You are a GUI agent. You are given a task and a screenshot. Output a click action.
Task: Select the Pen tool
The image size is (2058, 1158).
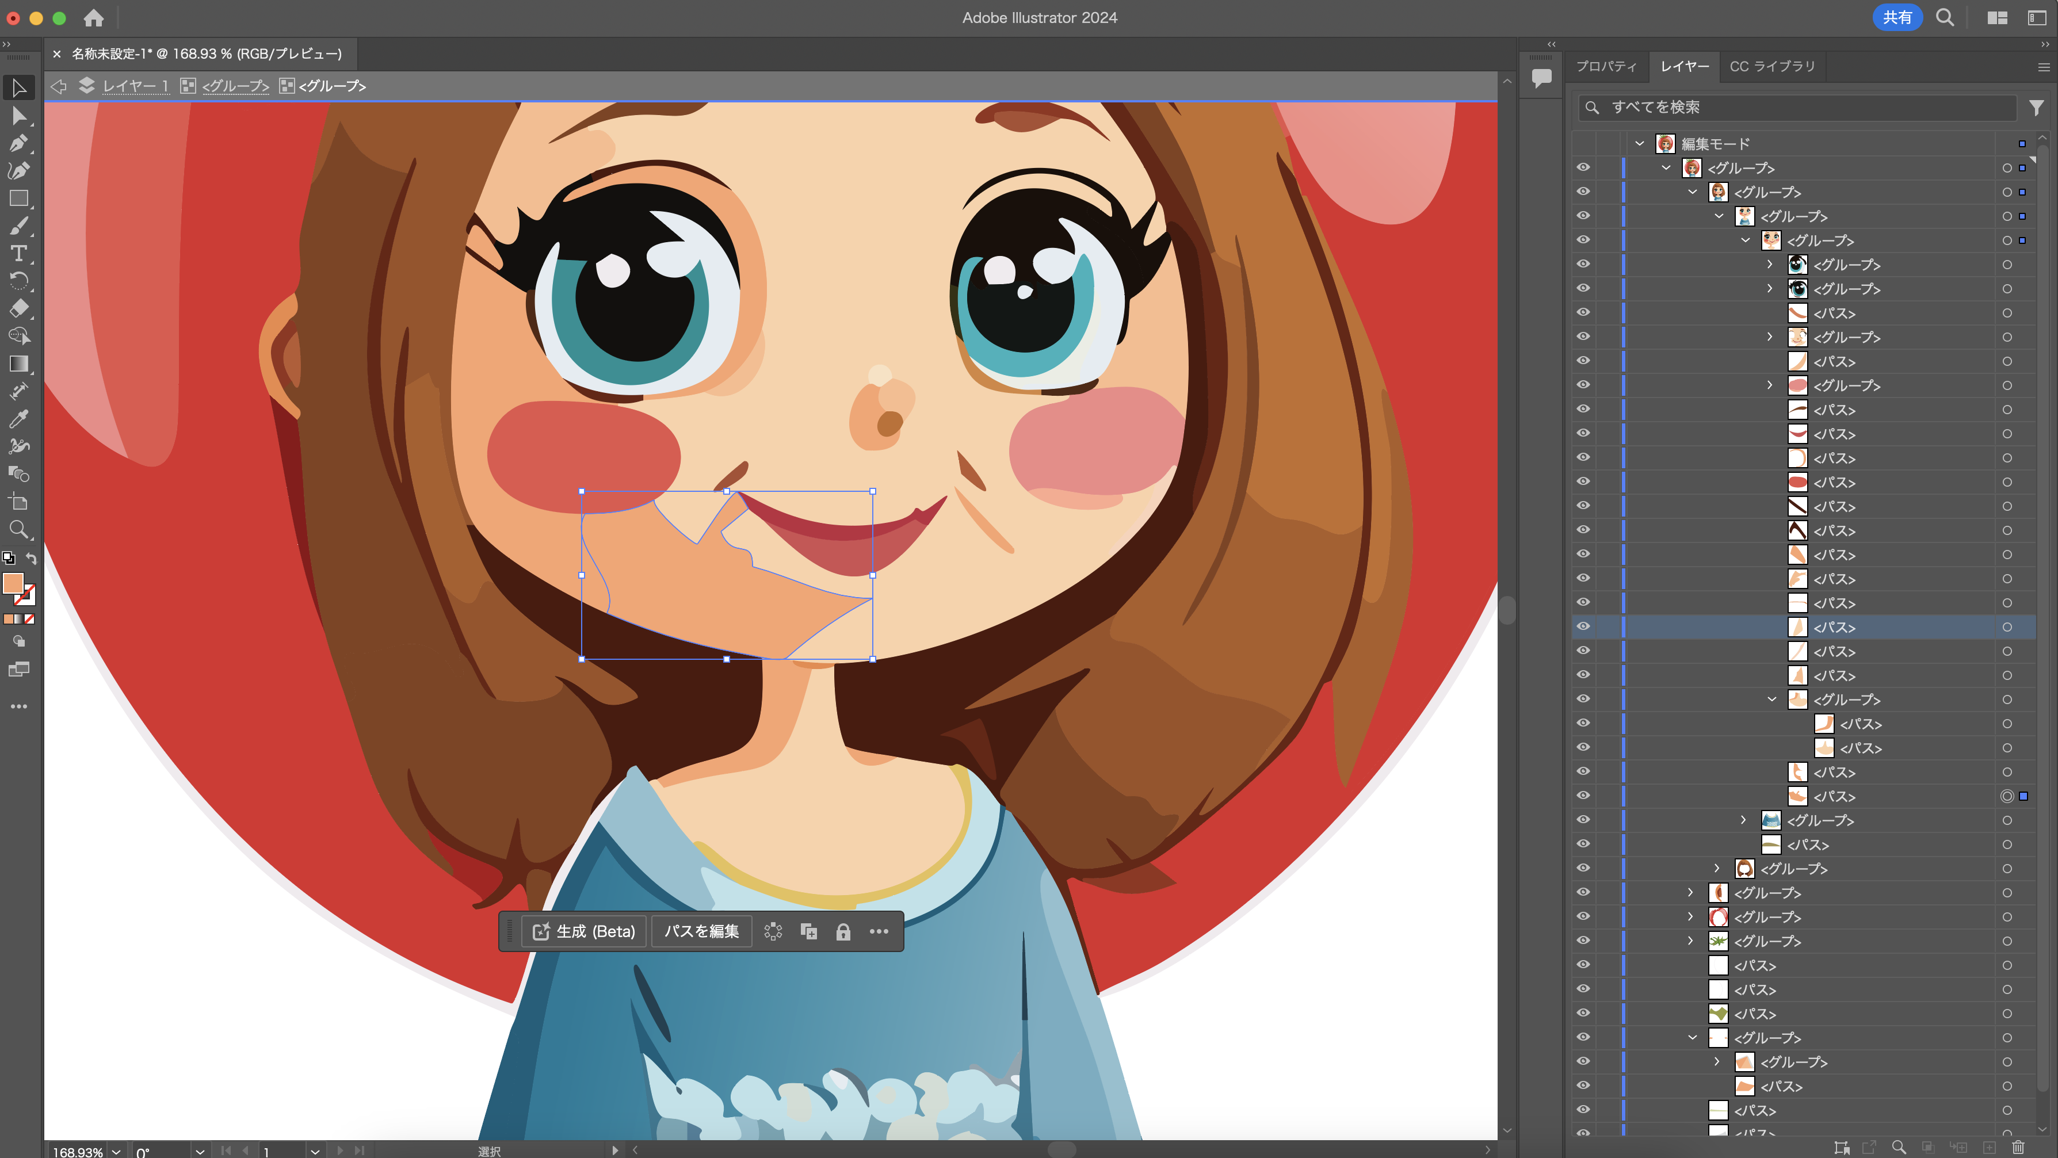(x=18, y=144)
